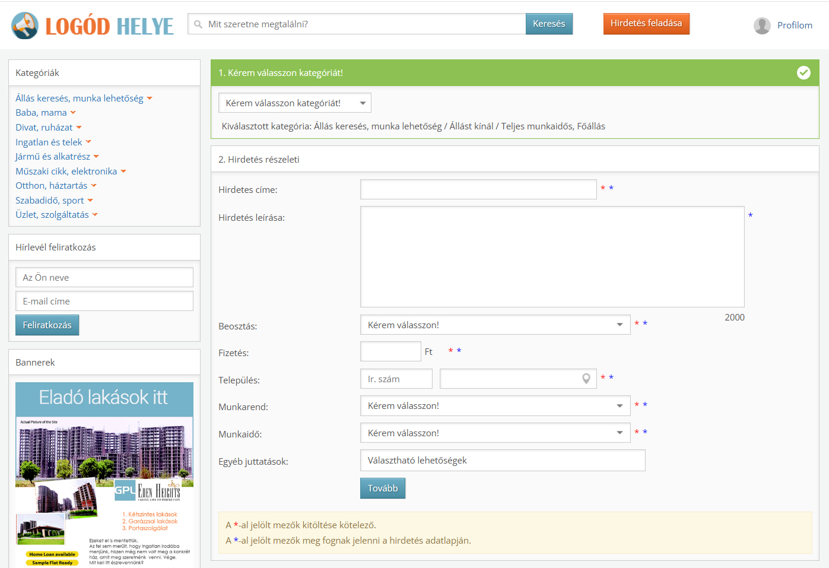Click the green checkmark icon in category header
This screenshot has width=829, height=568.
coord(803,72)
